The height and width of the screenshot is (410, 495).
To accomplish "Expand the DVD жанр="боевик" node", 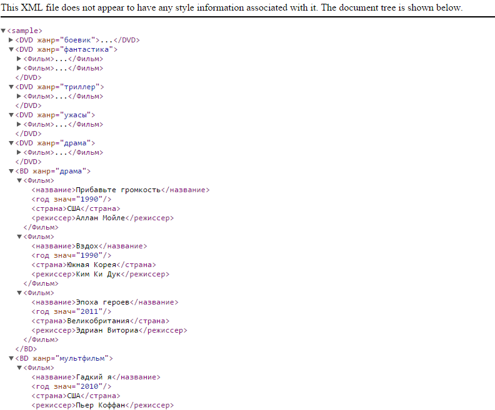I will [x=11, y=40].
